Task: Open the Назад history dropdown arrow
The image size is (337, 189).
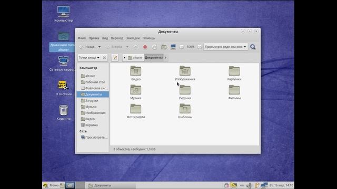Action: click(x=100, y=47)
